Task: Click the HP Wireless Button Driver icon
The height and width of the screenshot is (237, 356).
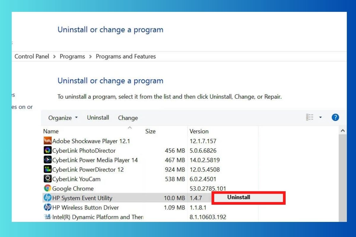Action: [47, 207]
